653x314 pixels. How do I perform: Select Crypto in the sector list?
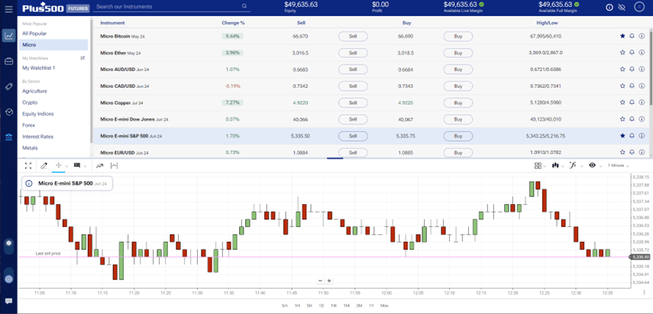30,101
